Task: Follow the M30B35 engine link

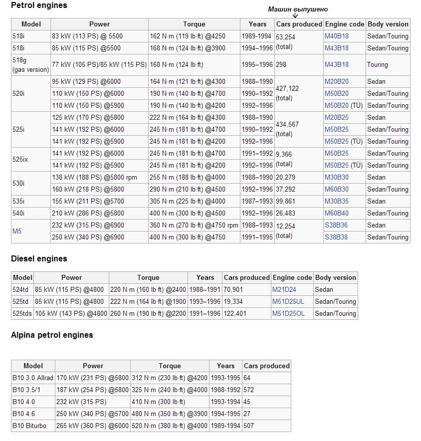Action: [336, 202]
